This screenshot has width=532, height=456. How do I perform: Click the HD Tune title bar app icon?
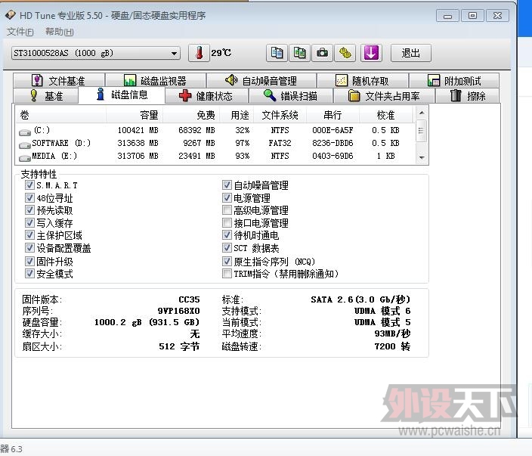(x=11, y=15)
